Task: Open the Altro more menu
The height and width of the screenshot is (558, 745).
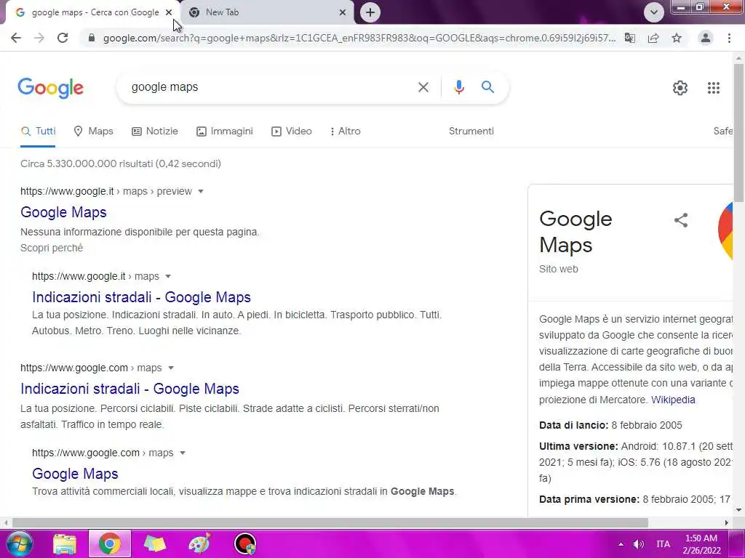Action: (346, 132)
